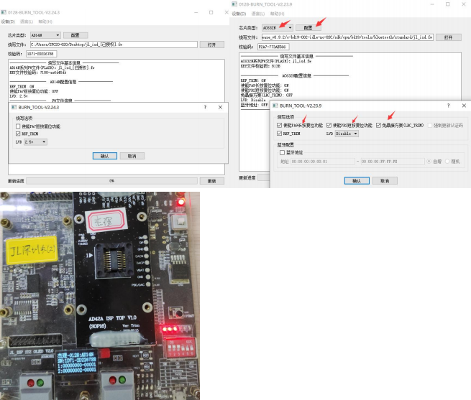Open 语言(L) menu in V2.23.9 window

click(x=258, y=14)
